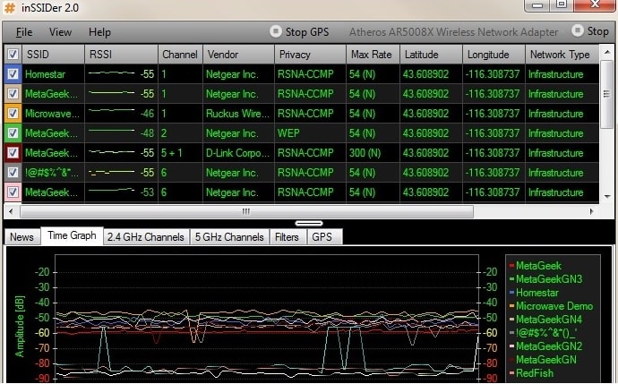Uncheck the Homestar network checkbox

[x=13, y=74]
